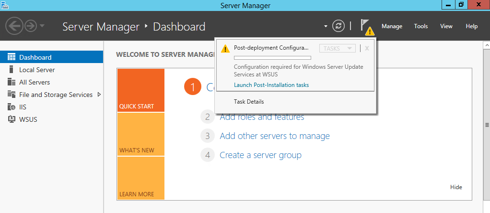Click the back navigation arrow
The height and width of the screenshot is (213, 490).
tap(14, 26)
